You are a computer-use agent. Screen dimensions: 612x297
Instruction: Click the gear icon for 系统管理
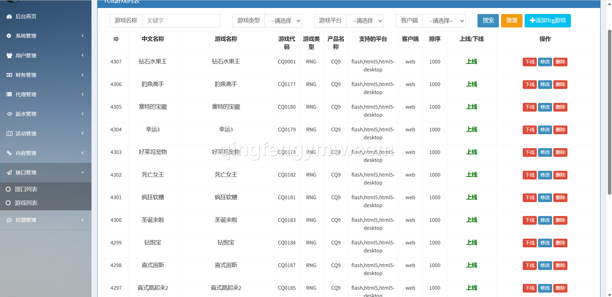click(x=9, y=36)
